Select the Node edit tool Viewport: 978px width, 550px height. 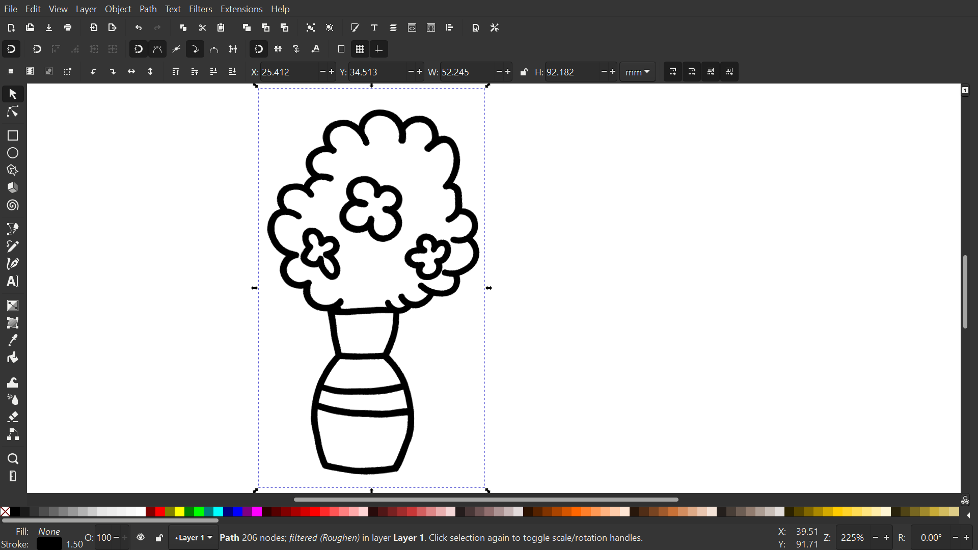click(x=13, y=112)
